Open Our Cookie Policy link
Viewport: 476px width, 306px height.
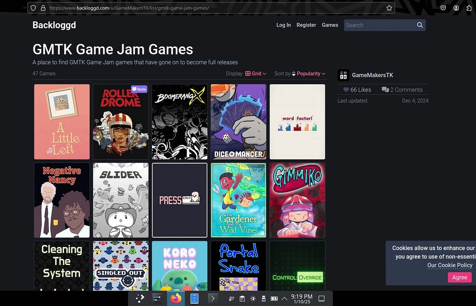pyautogui.click(x=450, y=265)
